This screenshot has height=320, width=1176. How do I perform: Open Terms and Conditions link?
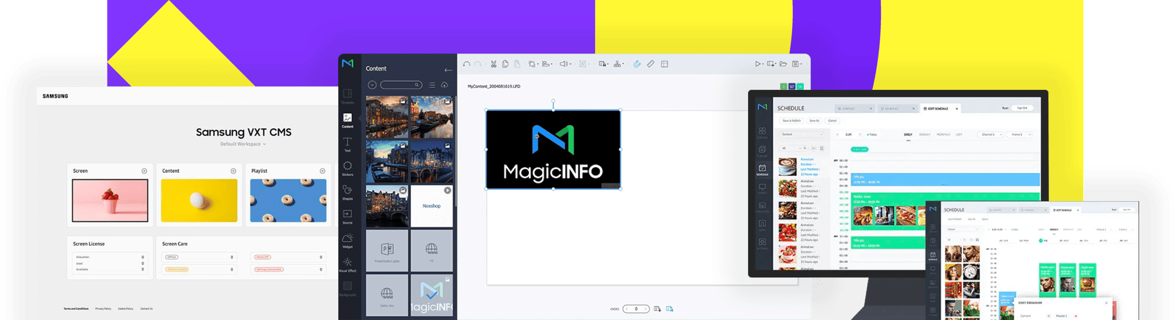point(76,309)
